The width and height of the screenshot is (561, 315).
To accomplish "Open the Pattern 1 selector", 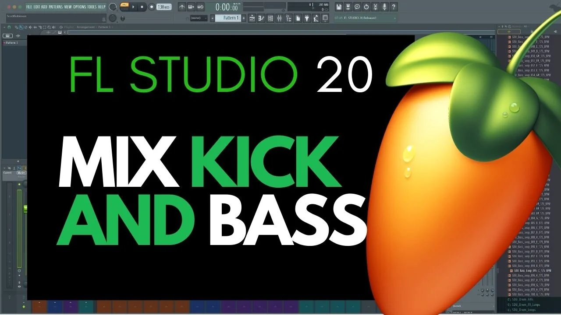I will point(228,18).
